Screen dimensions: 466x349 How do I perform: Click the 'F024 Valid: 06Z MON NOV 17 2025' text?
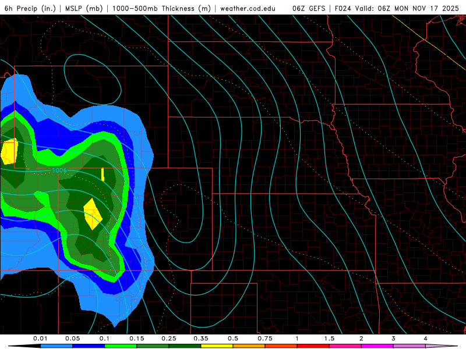click(397, 8)
